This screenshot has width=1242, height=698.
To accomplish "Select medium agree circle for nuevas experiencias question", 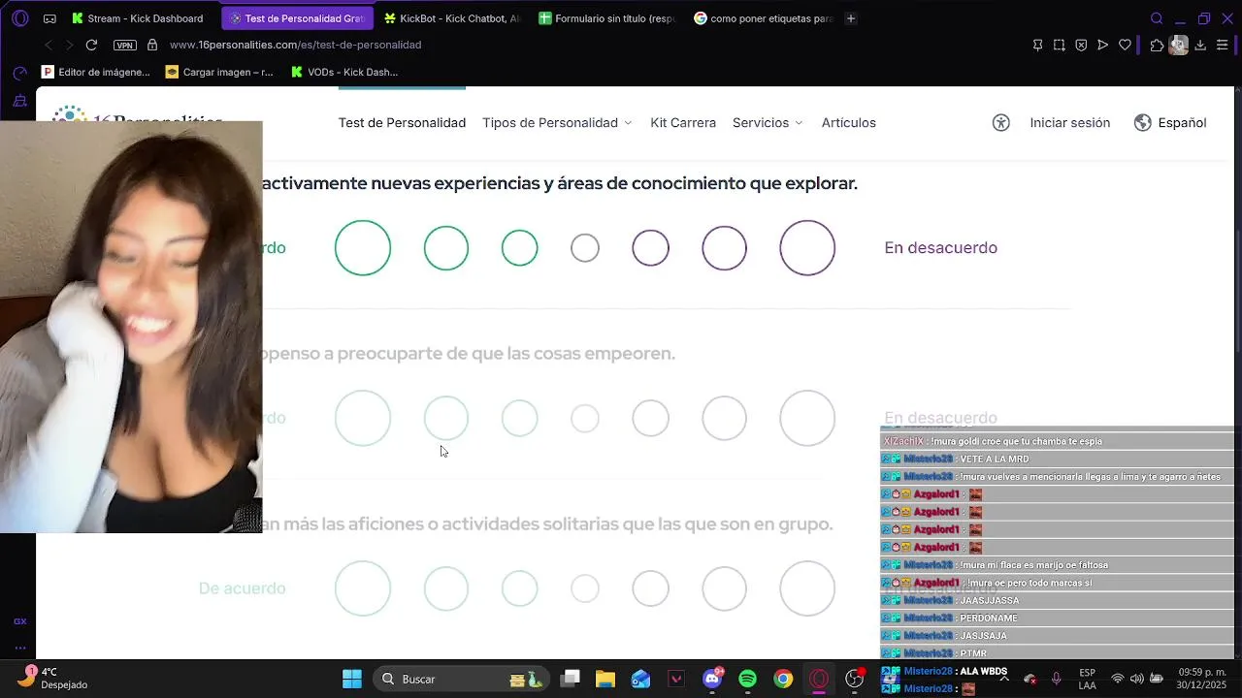I will pos(446,247).
